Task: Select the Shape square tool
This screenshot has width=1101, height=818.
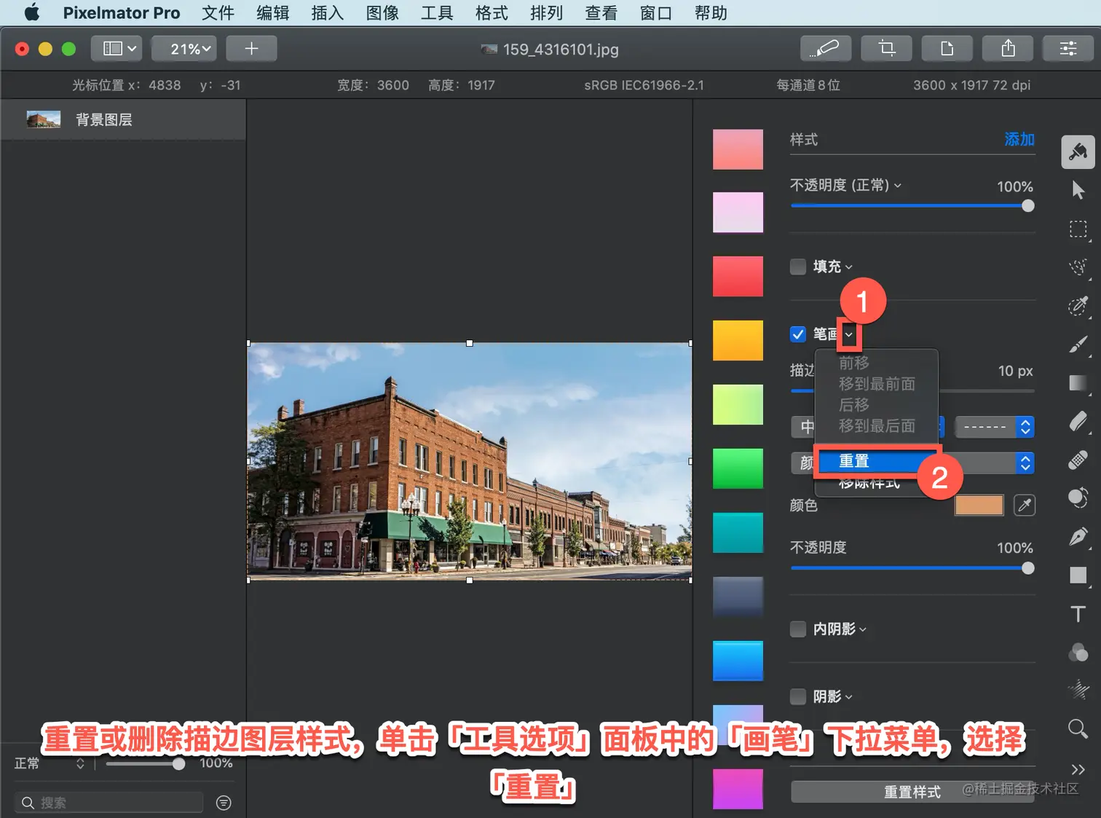Action: pos(1078,575)
